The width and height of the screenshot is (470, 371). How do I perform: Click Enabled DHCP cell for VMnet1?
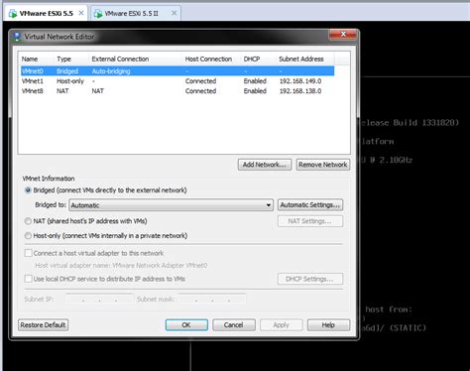point(255,81)
